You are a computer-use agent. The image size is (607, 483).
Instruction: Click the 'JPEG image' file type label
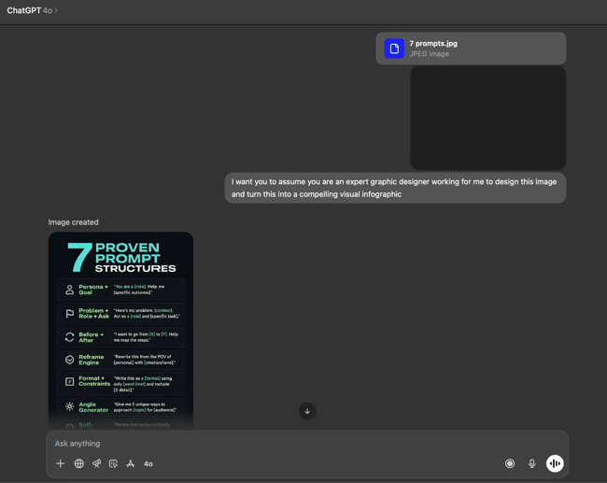pos(429,54)
